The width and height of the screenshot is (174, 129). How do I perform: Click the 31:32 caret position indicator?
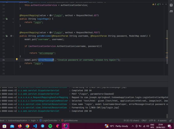[131, 121]
